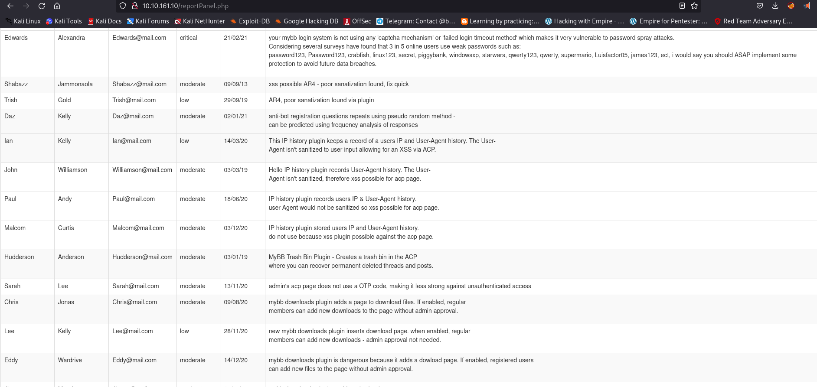Open the shield tracking protection icon
Viewport: 817px width, 387px height.
(123, 6)
